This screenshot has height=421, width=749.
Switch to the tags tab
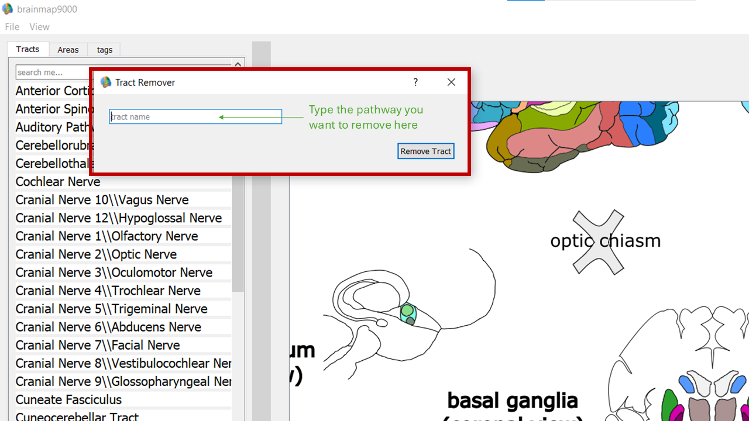click(x=105, y=50)
